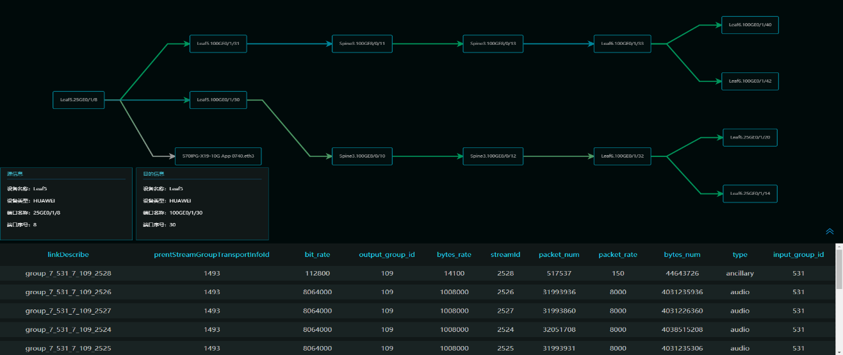The image size is (843, 355).
Task: Click the Leaf6.100GE0/1/32 node
Action: (622, 156)
